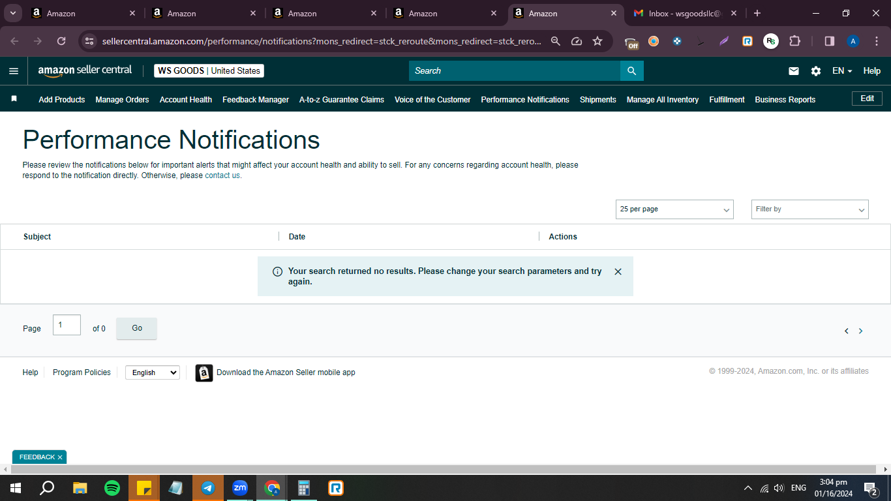Screen dimensions: 891x501
Task: Click the horizontal scrollbar at page bottom
Action: click(x=444, y=469)
